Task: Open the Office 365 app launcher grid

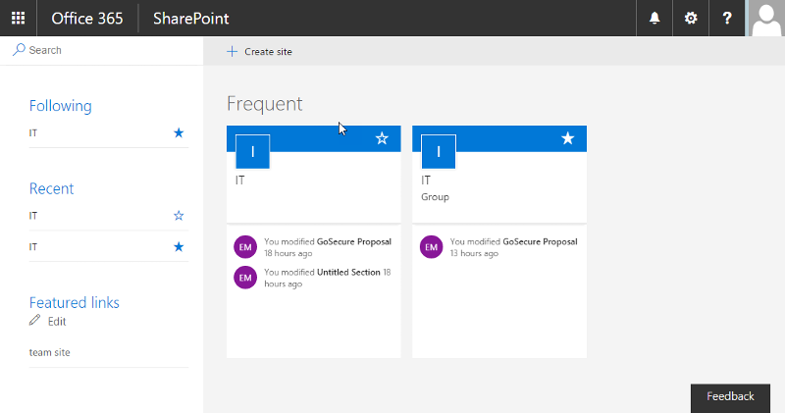Action: click(x=18, y=18)
